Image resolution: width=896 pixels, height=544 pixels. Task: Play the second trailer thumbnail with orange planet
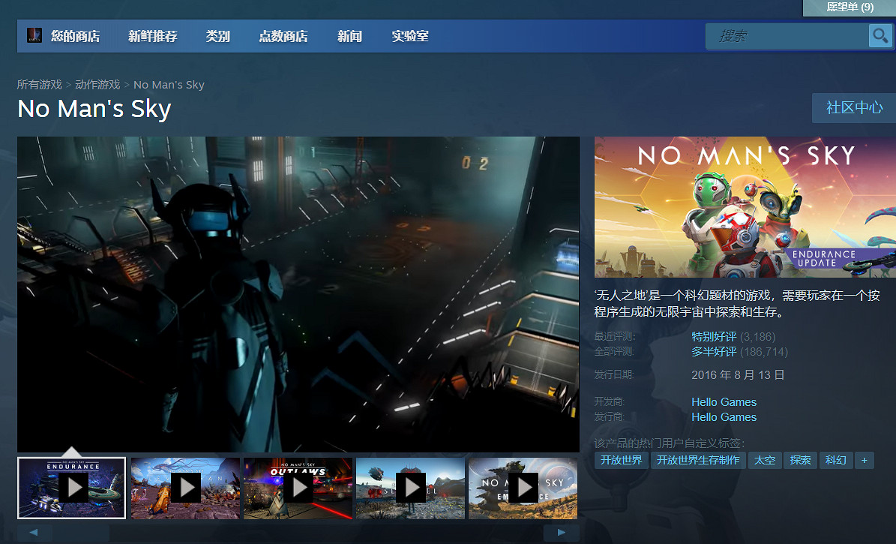pos(185,488)
